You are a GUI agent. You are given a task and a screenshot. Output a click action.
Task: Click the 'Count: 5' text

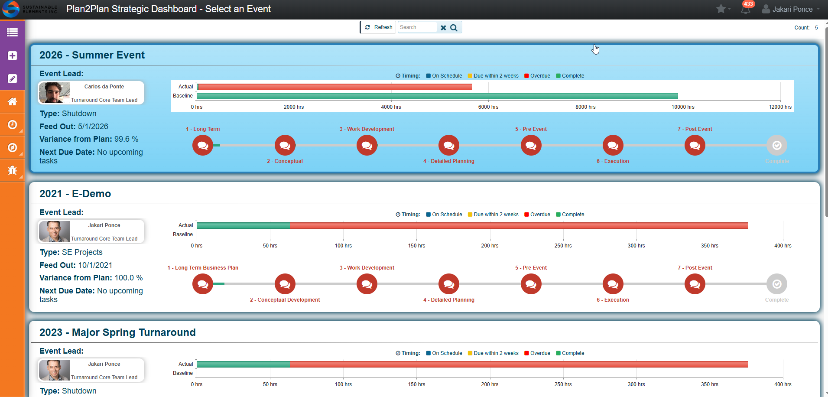806,28
